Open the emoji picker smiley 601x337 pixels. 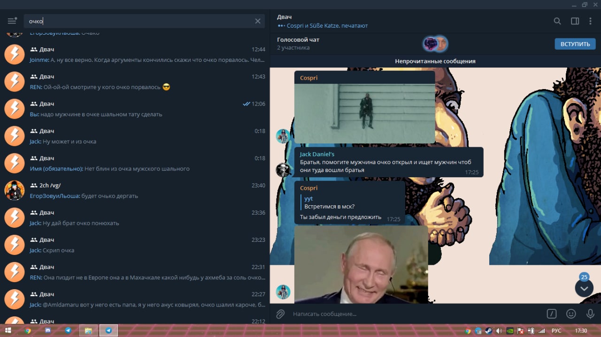571,314
